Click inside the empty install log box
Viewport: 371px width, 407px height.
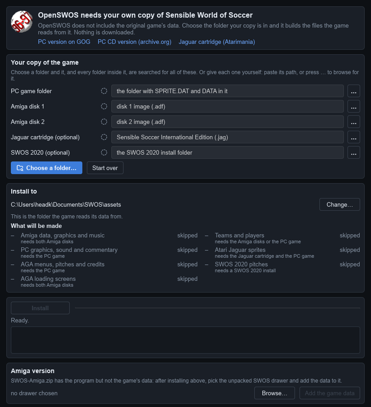[x=185, y=340]
